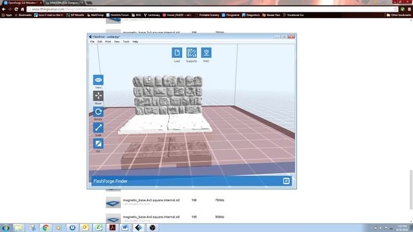Open the File menu in FlashPrint

coord(92,41)
